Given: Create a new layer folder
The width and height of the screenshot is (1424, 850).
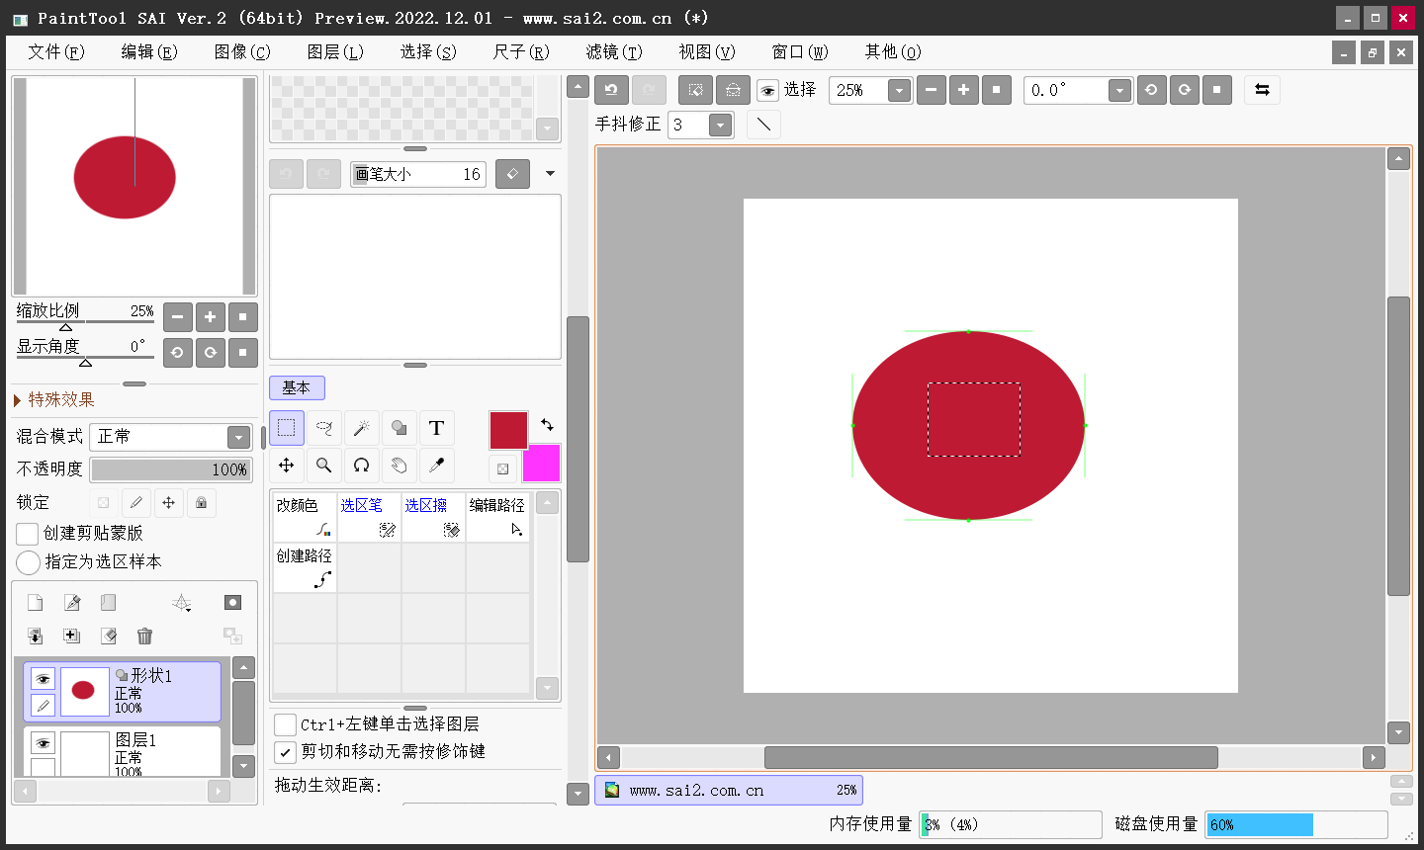Looking at the screenshot, I should pyautogui.click(x=109, y=603).
